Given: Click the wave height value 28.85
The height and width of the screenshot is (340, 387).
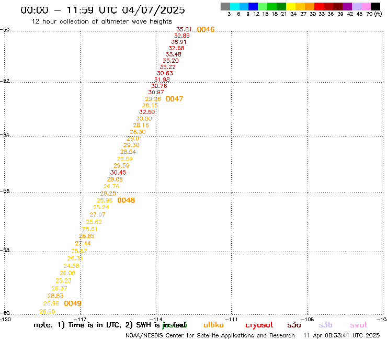Looking at the screenshot, I should tap(86, 236).
